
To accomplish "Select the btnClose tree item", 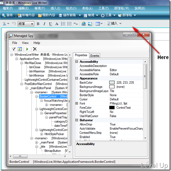I will click(x=35, y=67).
